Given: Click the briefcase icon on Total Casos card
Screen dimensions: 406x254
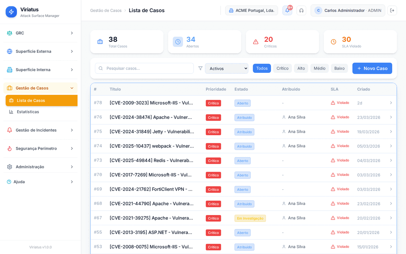Looking at the screenshot, I should [x=100, y=42].
